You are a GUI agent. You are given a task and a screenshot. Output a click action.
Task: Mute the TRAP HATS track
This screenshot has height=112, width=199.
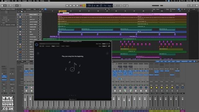point(23,30)
